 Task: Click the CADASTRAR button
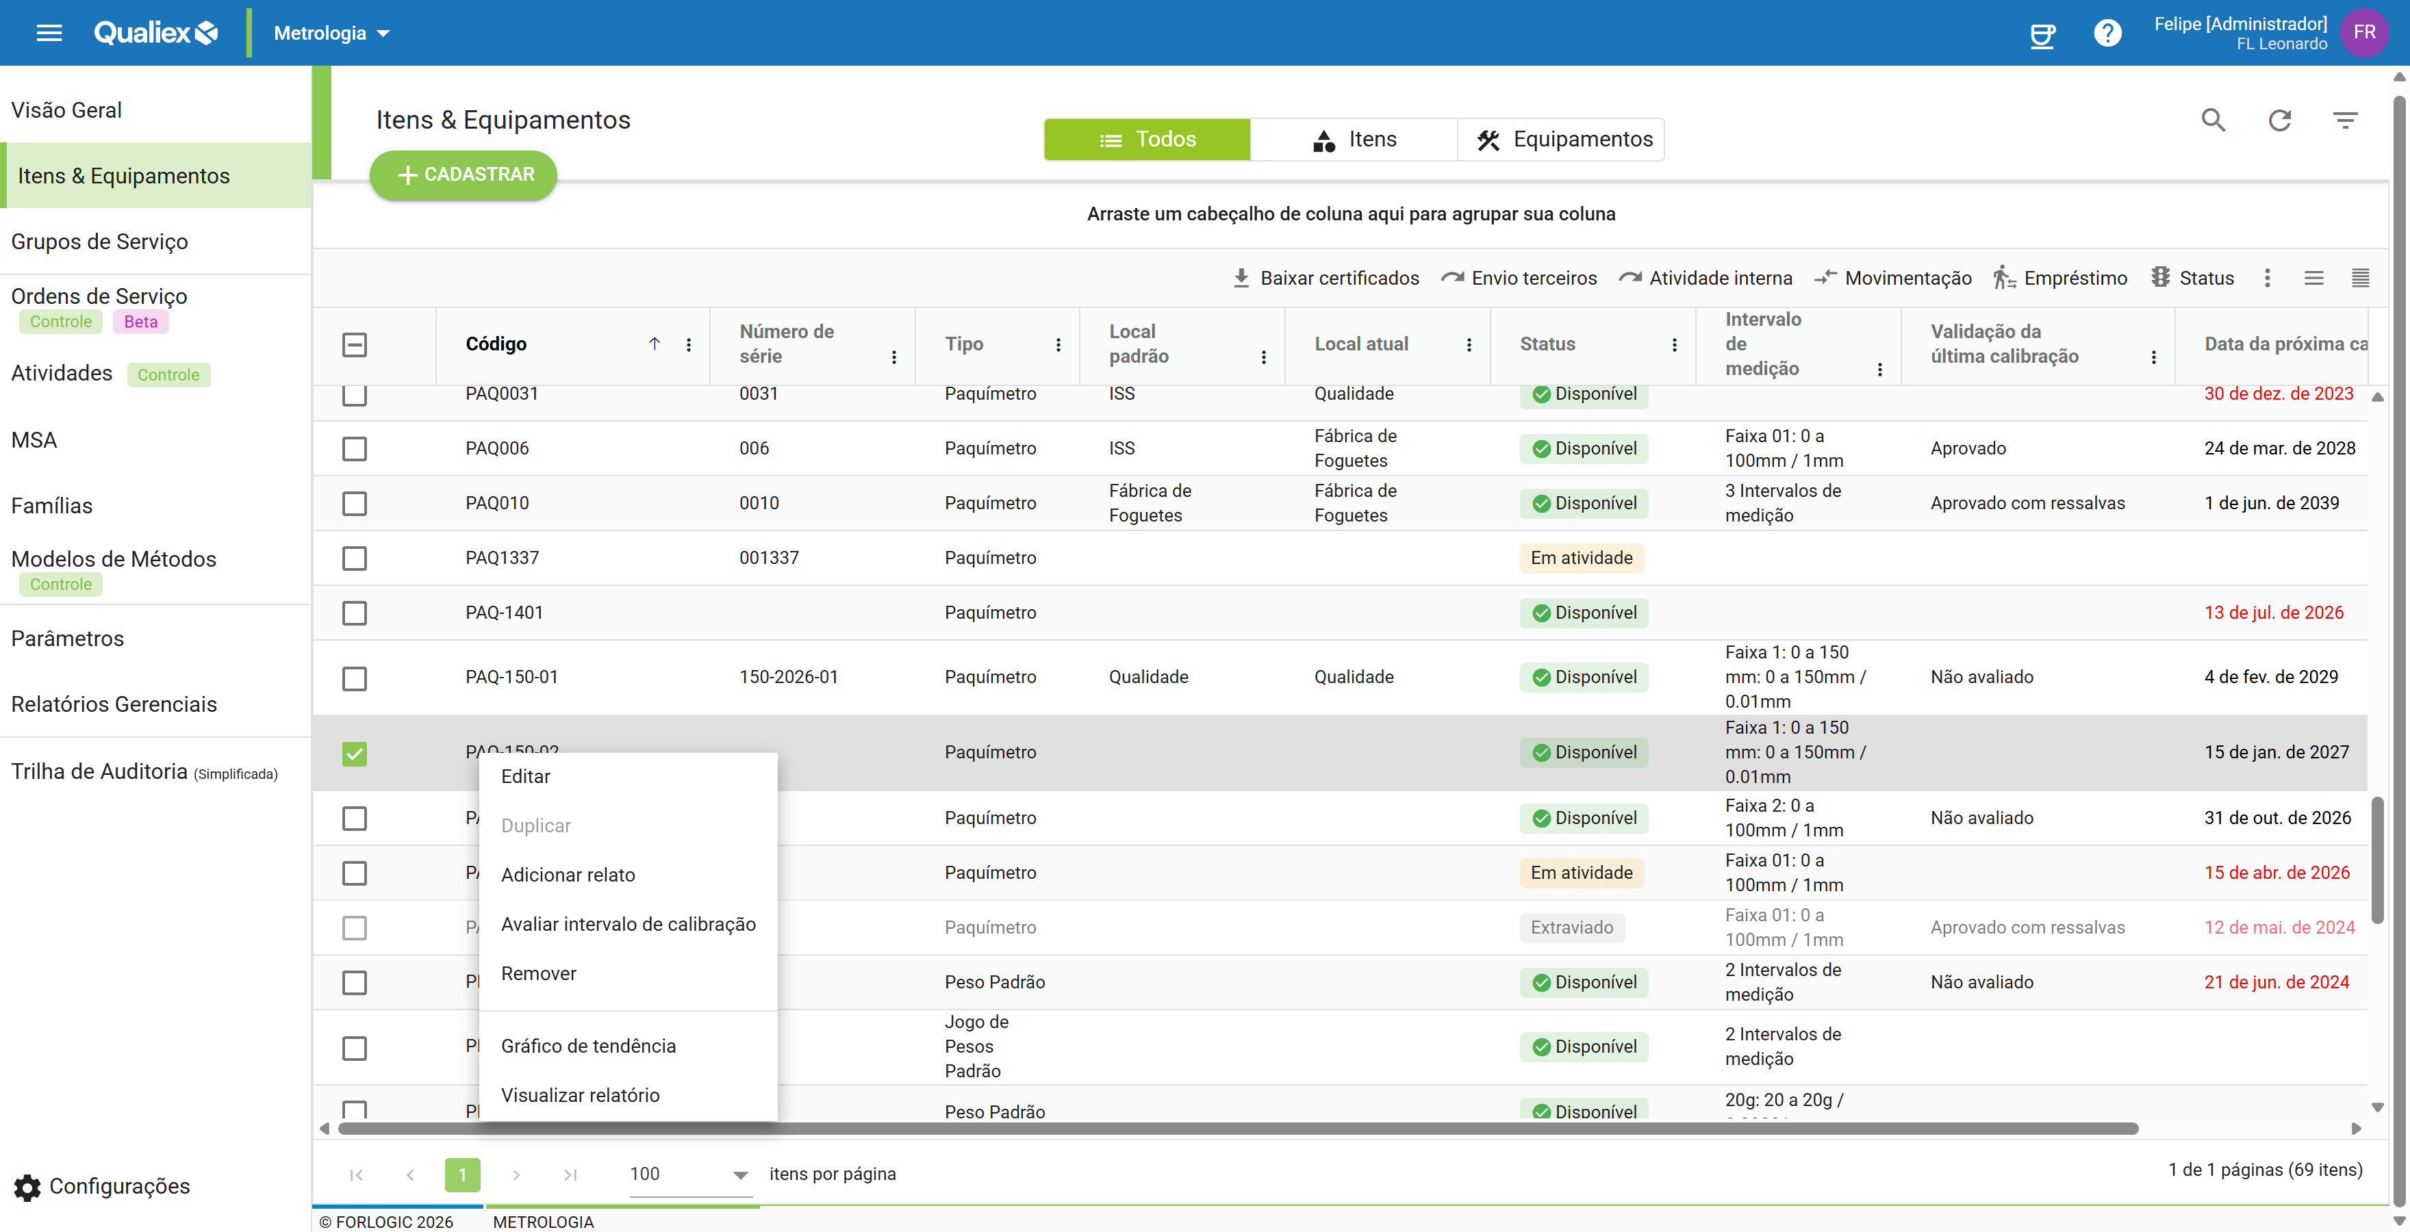click(x=463, y=175)
